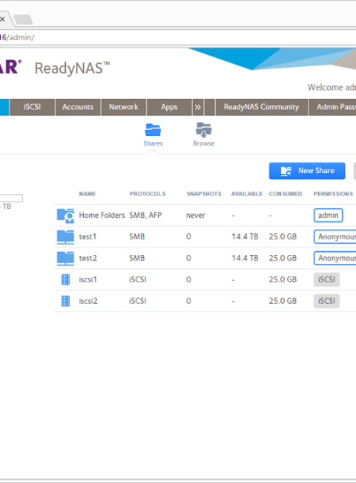
Task: Sort by SNAPSHOTS column header
Action: pos(204,194)
